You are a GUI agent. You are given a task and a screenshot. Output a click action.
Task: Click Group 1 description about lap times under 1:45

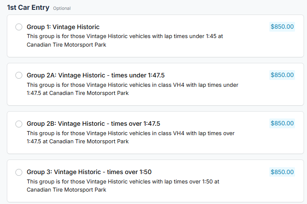click(125, 40)
